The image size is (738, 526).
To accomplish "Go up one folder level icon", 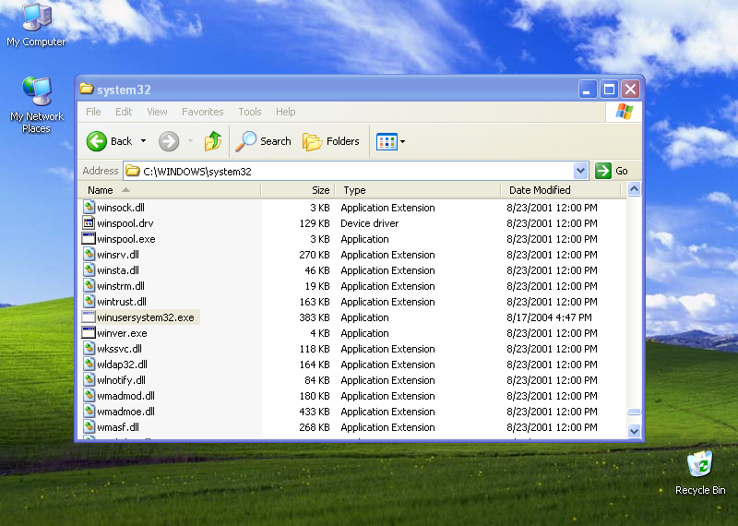I will point(213,141).
